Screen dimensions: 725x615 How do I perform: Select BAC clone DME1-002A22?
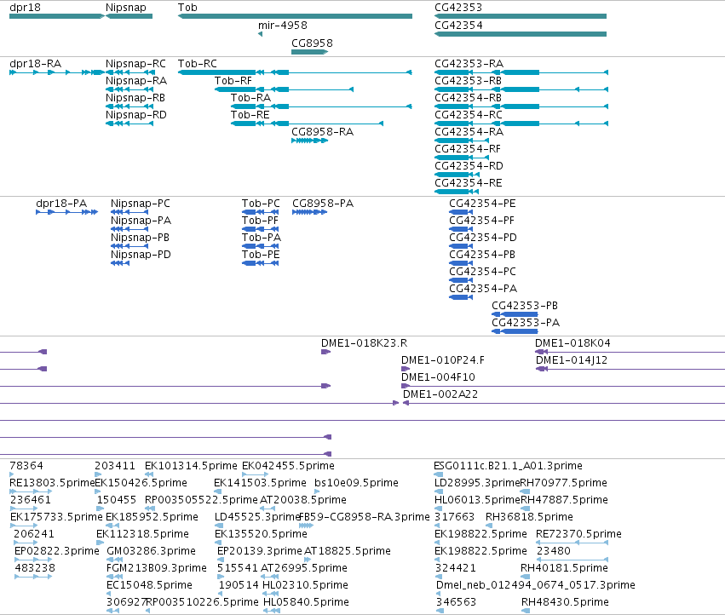click(564, 403)
